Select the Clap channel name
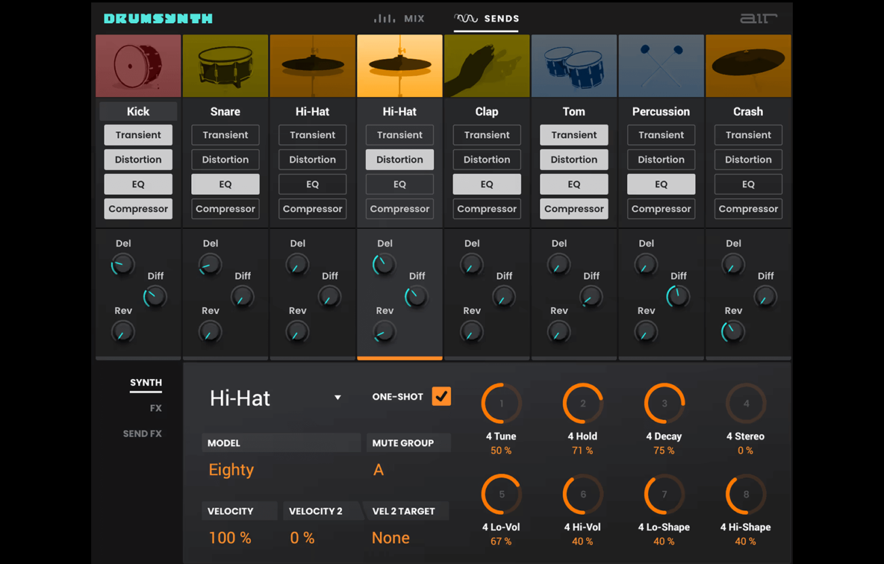The width and height of the screenshot is (884, 564). tap(487, 111)
